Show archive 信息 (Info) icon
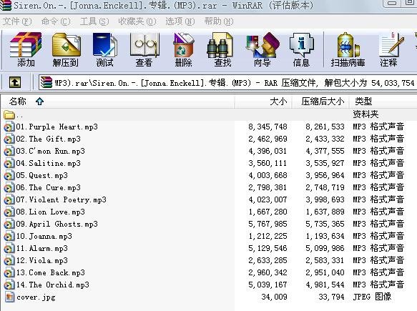This screenshot has width=417, height=311. (301, 49)
